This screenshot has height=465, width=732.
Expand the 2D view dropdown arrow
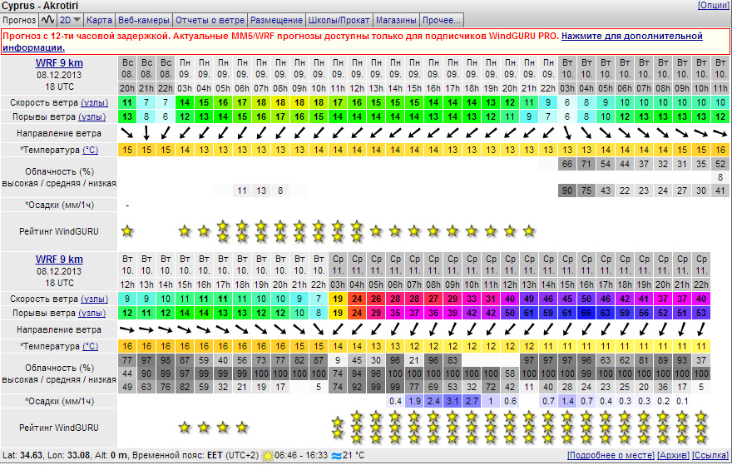[x=77, y=20]
